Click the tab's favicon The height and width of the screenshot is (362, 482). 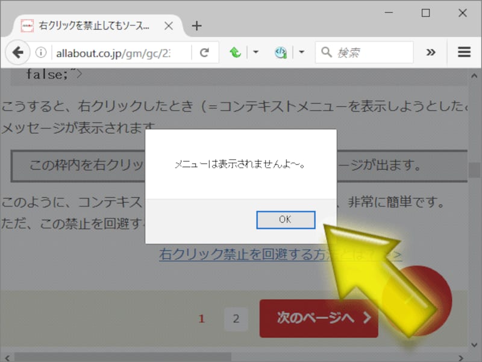click(x=27, y=26)
